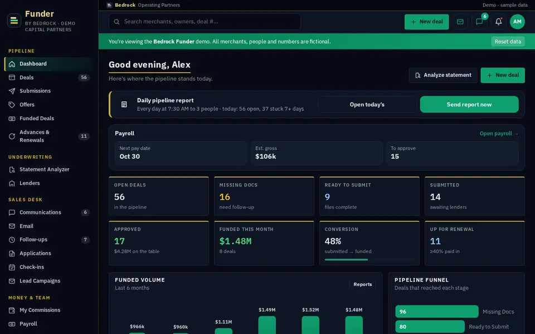Image resolution: width=535 pixels, height=334 pixels.
Task: Open Follow-ups in Sales Desk
Action: pos(48,240)
